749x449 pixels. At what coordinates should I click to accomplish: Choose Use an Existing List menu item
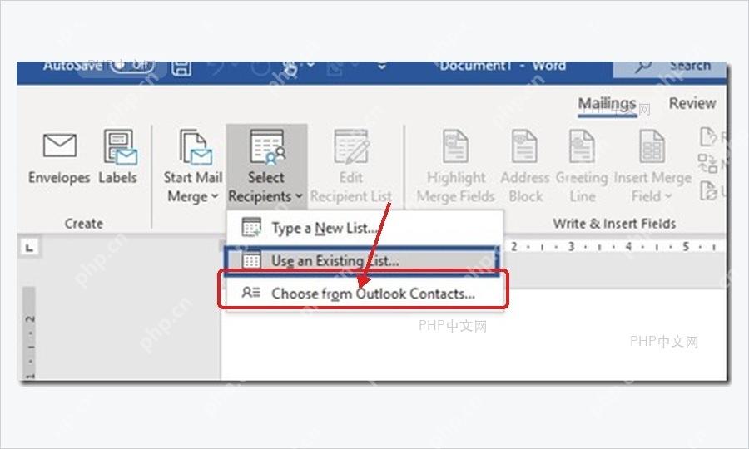pos(361,261)
